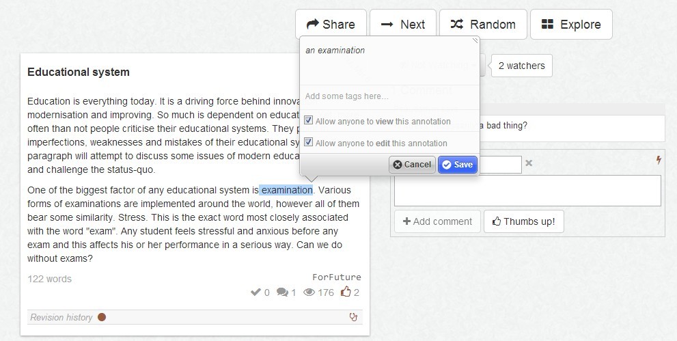Cancel the annotation popup
The height and width of the screenshot is (341, 677).
(412, 165)
